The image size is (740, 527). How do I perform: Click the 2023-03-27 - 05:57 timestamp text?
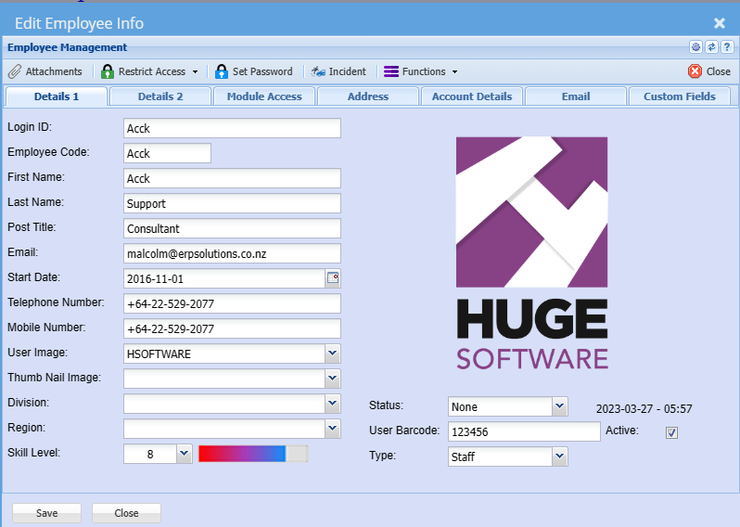(x=644, y=409)
